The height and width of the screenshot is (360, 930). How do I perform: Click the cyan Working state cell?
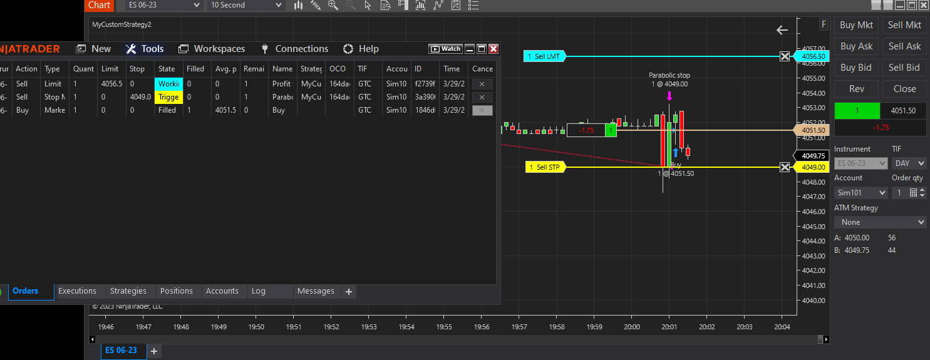(x=168, y=84)
